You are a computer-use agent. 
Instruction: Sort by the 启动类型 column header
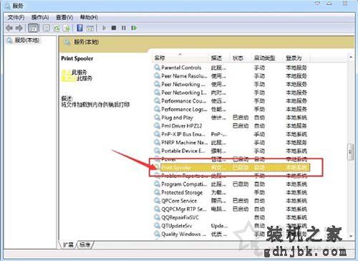point(267,58)
